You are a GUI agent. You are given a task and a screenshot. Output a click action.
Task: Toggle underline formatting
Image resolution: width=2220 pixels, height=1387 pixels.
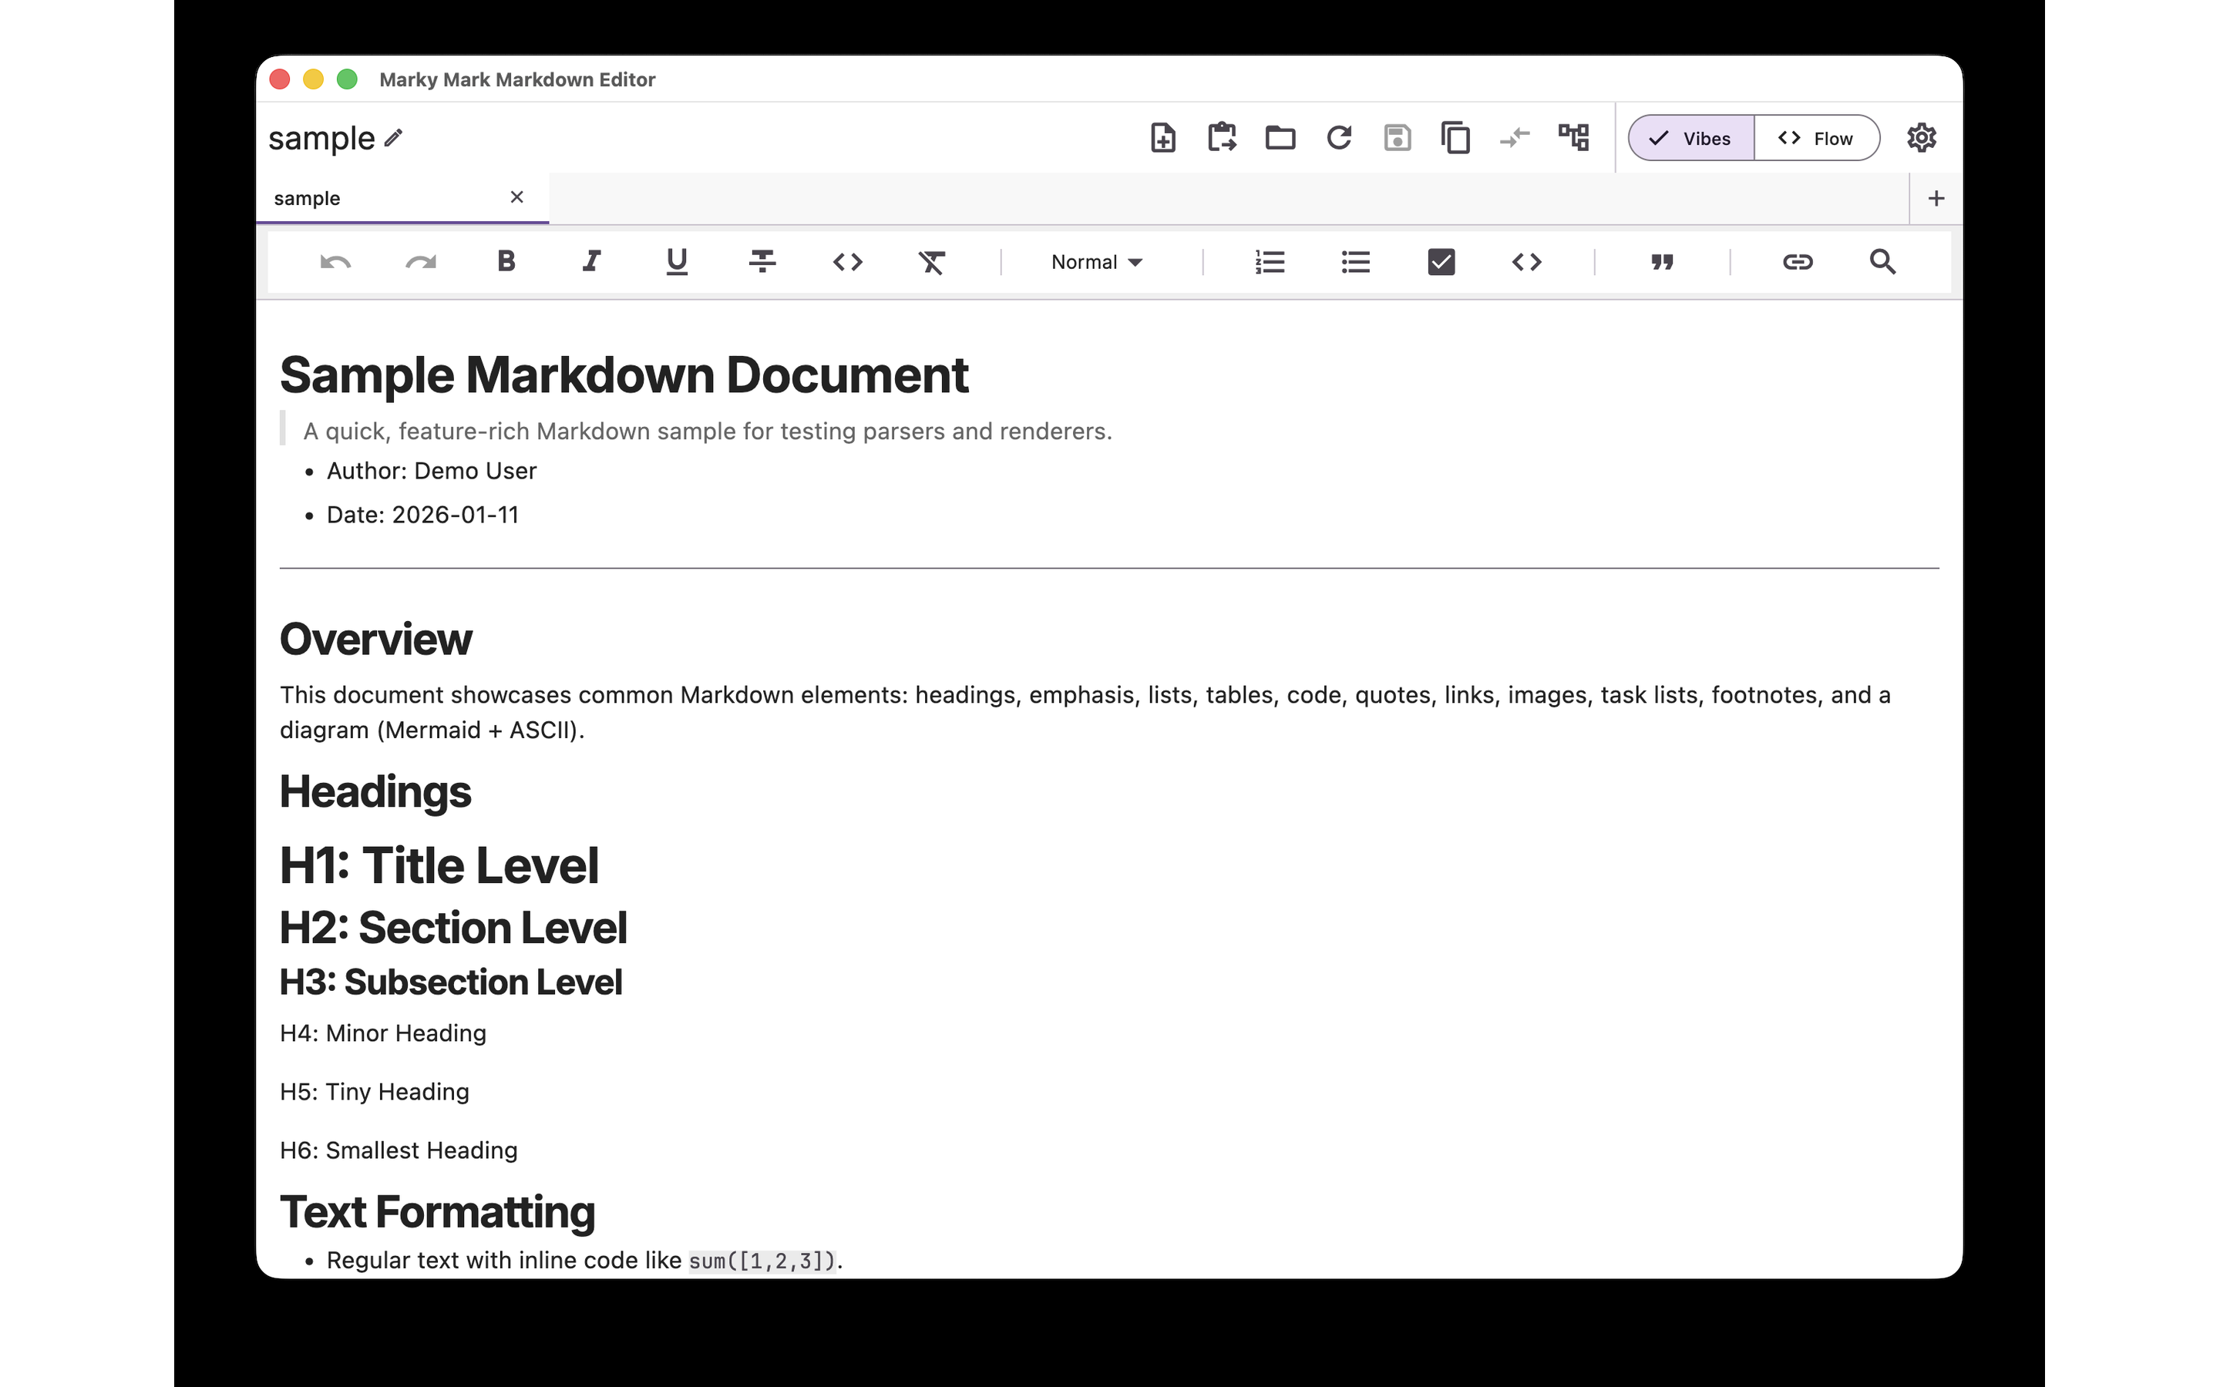[x=677, y=262]
